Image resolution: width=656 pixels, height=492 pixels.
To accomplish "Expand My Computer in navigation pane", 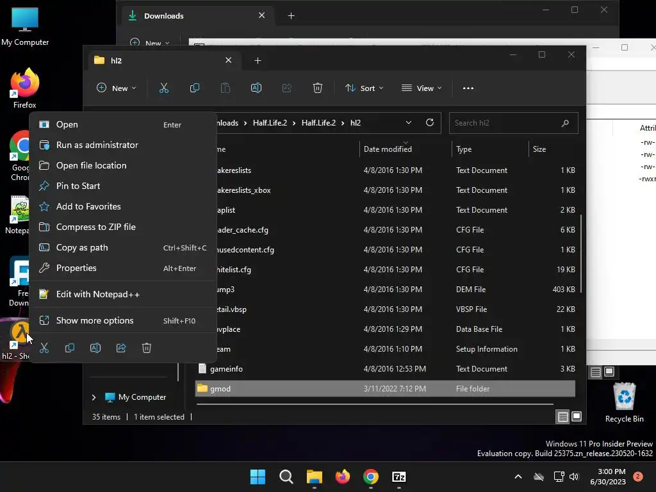I will tap(94, 397).
